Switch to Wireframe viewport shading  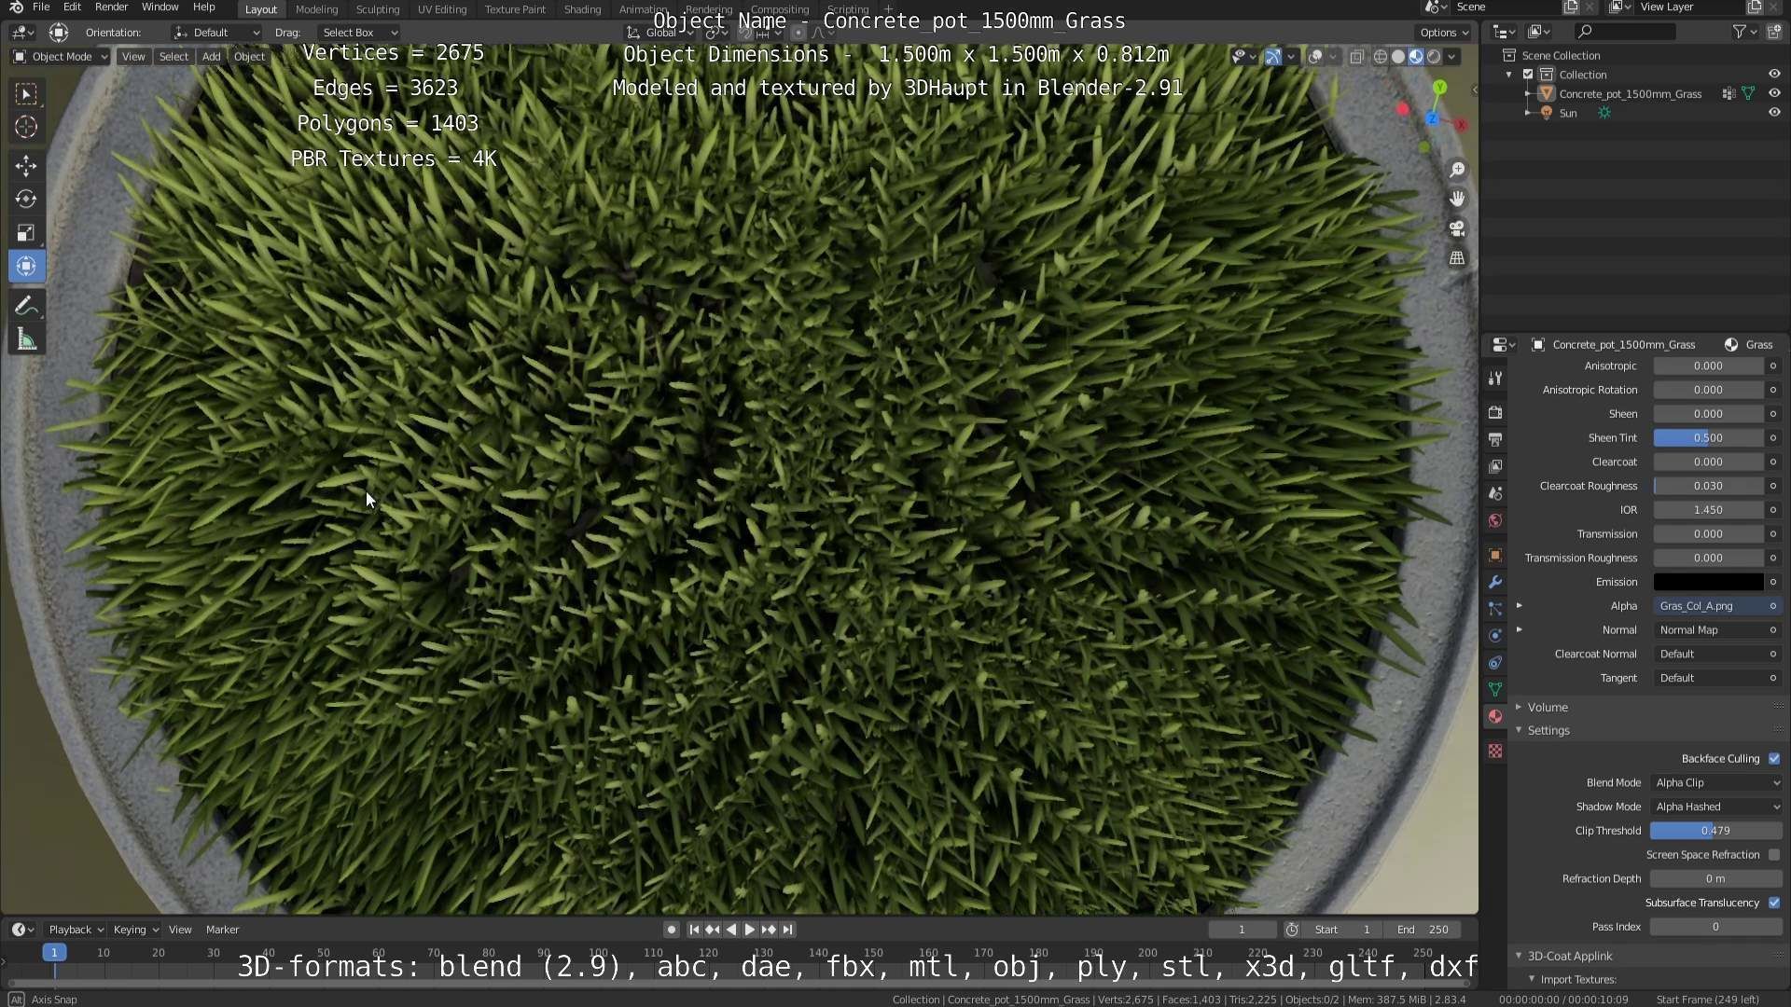[1381, 57]
